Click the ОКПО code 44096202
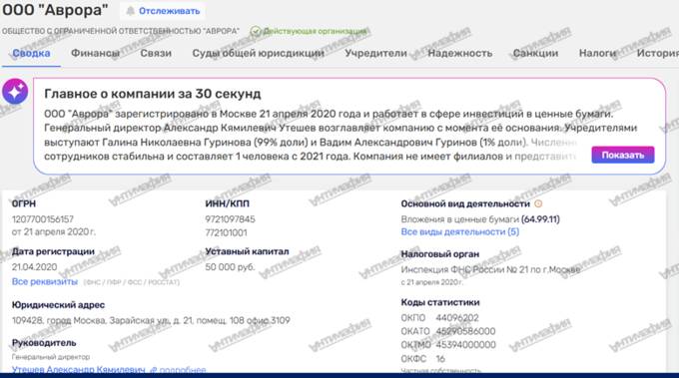679x378 pixels. (457, 318)
